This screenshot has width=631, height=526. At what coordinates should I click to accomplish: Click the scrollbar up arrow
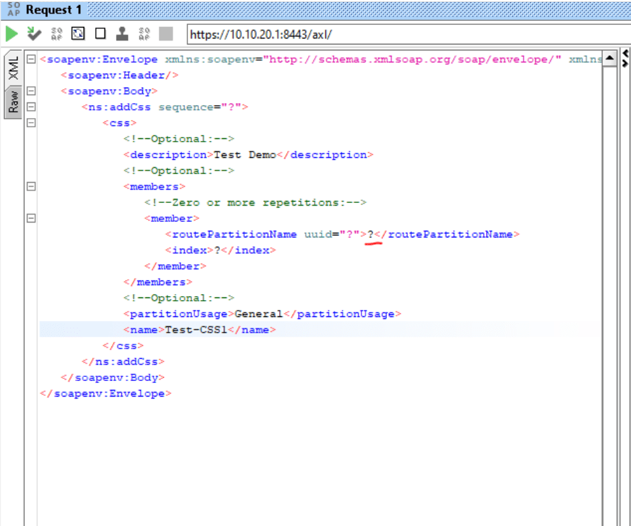pos(609,59)
